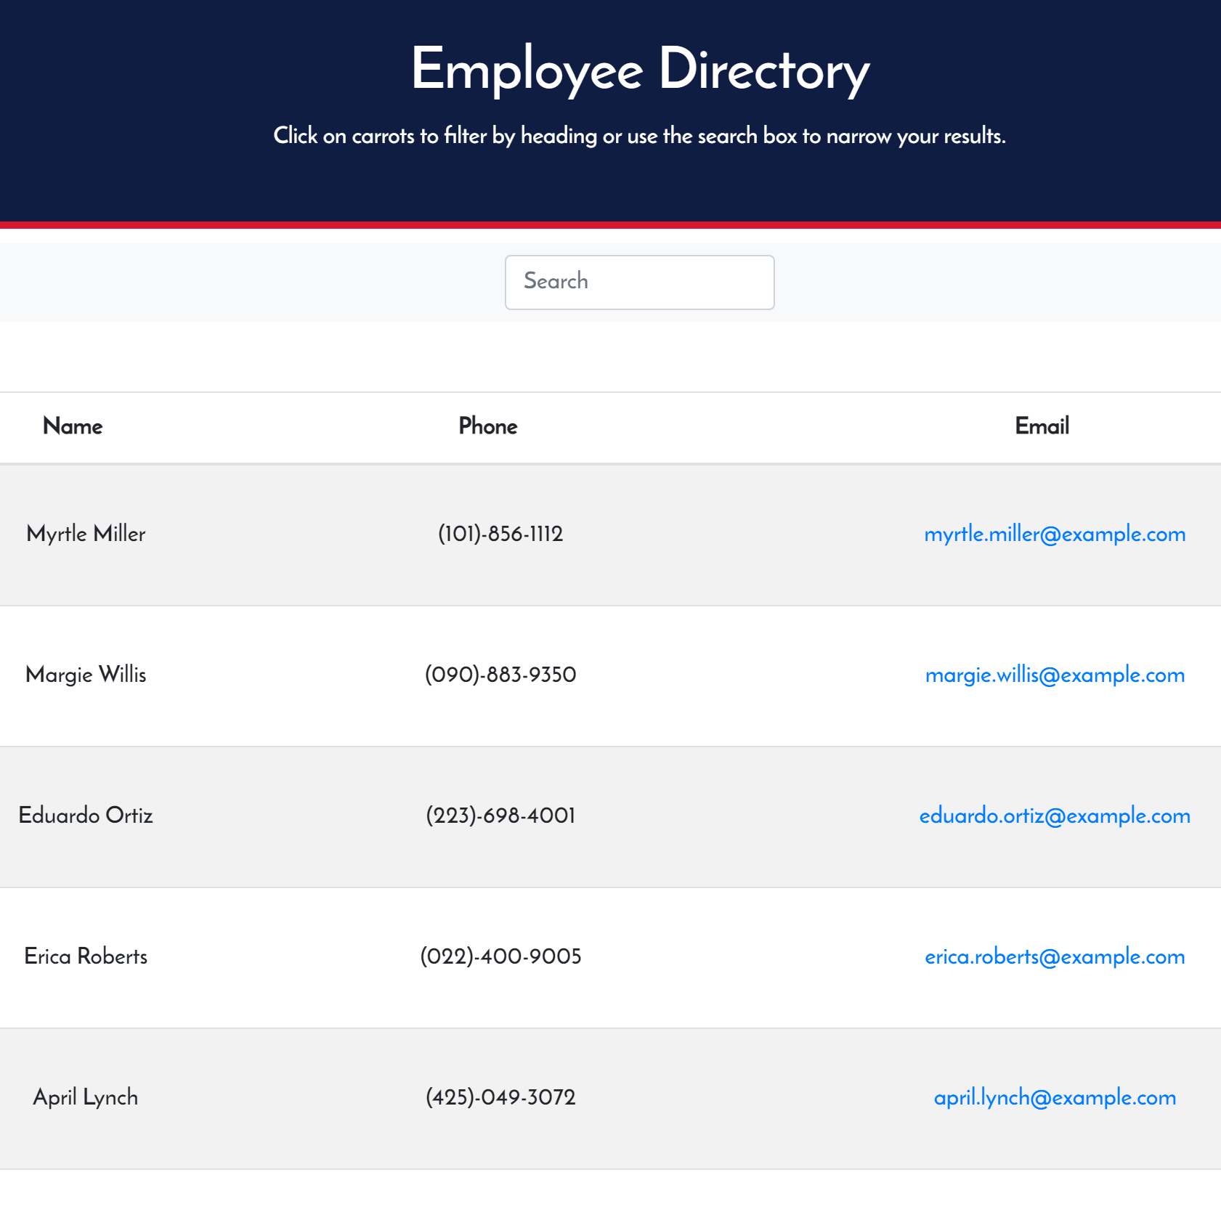Sort by the Phone column header
The height and width of the screenshot is (1220, 1221).
point(488,426)
